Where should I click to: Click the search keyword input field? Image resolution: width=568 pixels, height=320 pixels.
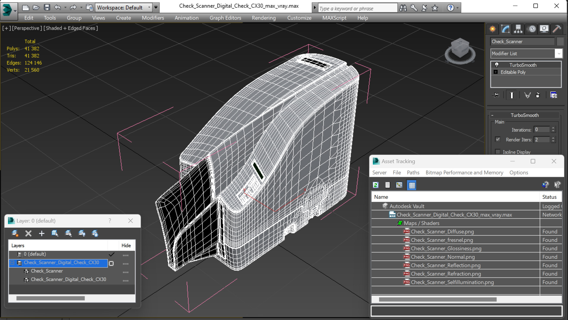pyautogui.click(x=357, y=8)
